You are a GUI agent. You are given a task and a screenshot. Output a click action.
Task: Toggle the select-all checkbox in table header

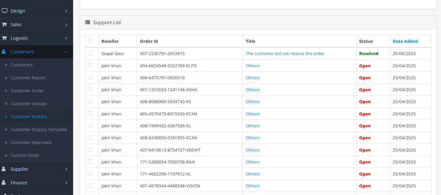[x=90, y=41]
